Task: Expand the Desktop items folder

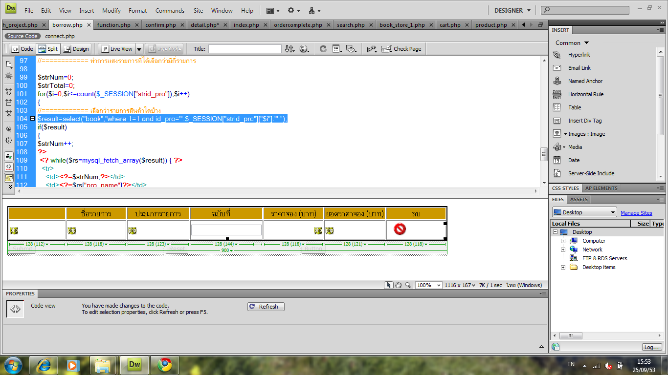Action: pyautogui.click(x=563, y=267)
